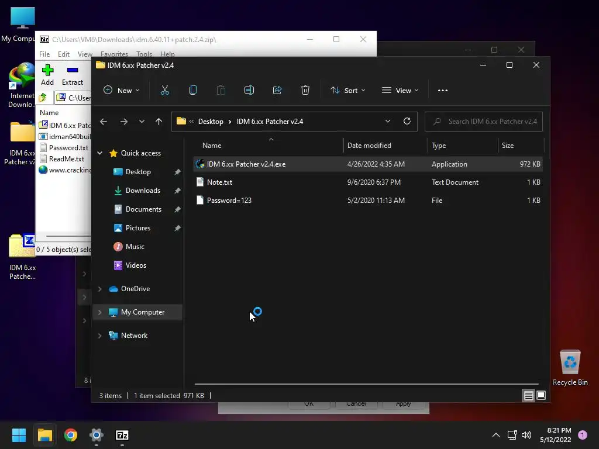This screenshot has height=449, width=599.
Task: Open the Sort options dropdown
Action: point(347,90)
